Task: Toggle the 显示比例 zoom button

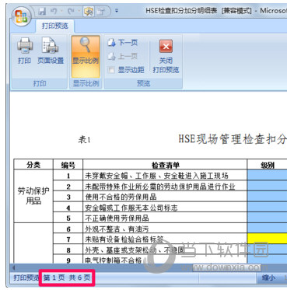Action: click(x=86, y=56)
